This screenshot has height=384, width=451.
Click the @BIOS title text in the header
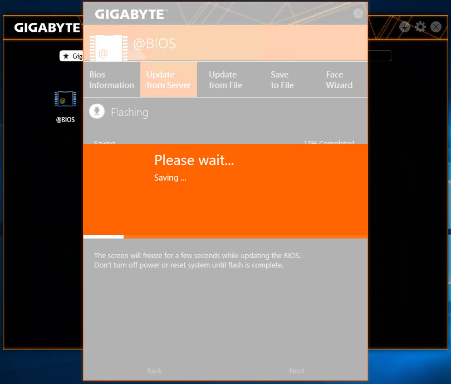[x=154, y=44]
